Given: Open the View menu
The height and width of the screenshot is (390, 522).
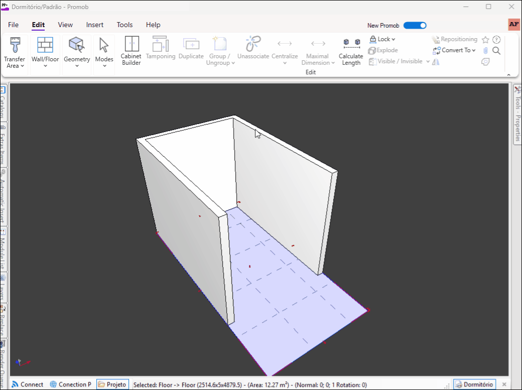Looking at the screenshot, I should (x=65, y=25).
